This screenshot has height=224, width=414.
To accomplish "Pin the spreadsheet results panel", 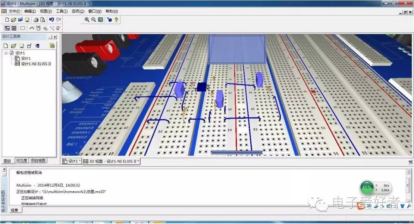I will [x=4, y=174].
